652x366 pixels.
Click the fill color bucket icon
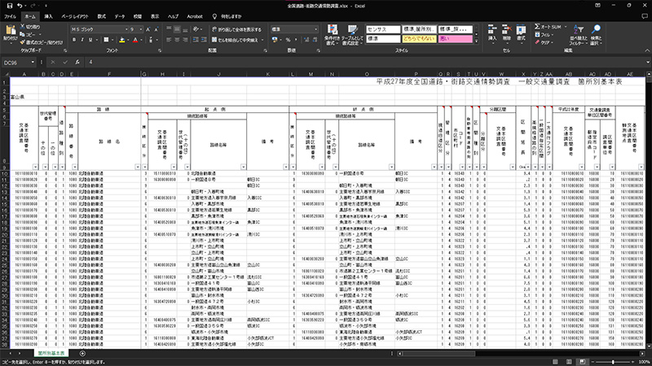[122, 39]
